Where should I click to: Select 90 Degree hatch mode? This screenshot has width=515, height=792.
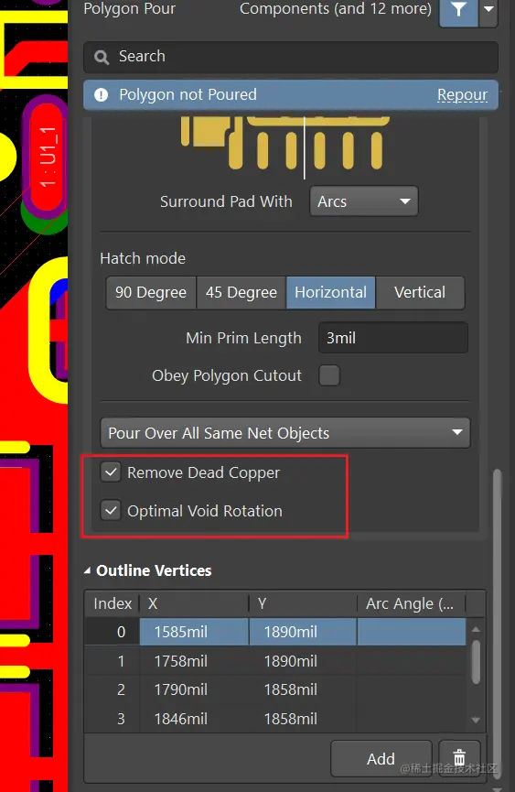151,292
